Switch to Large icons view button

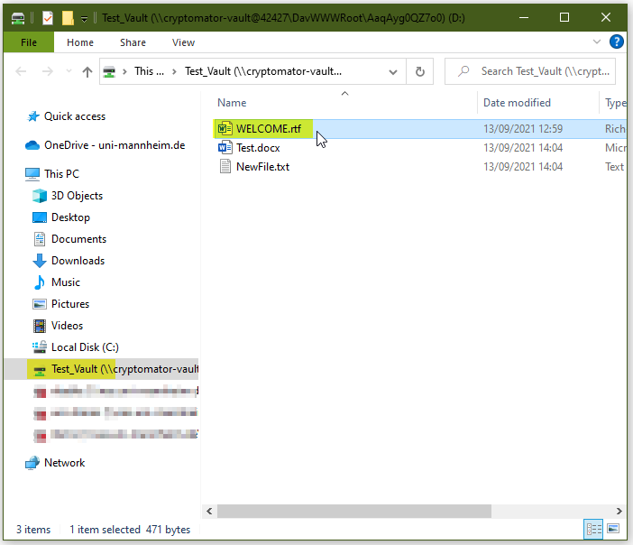[x=613, y=529]
